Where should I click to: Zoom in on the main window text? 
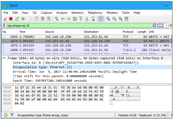coord(108,19)
